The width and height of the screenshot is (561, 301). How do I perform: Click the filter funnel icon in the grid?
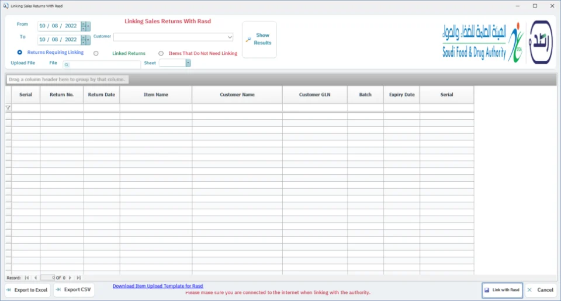(8, 108)
